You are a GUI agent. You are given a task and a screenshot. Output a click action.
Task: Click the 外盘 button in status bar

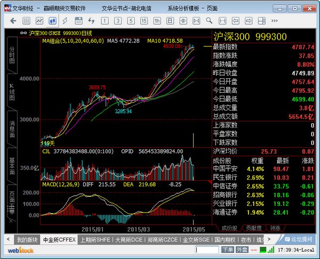(242, 250)
